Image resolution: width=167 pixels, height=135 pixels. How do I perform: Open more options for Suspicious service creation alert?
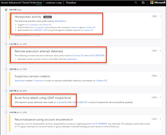click(x=160, y=76)
